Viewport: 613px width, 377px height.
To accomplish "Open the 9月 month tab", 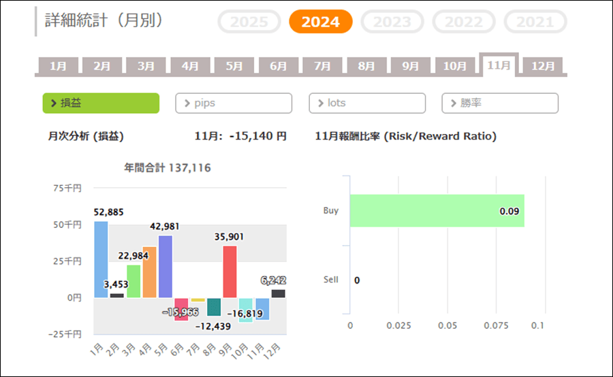I will click(x=410, y=66).
